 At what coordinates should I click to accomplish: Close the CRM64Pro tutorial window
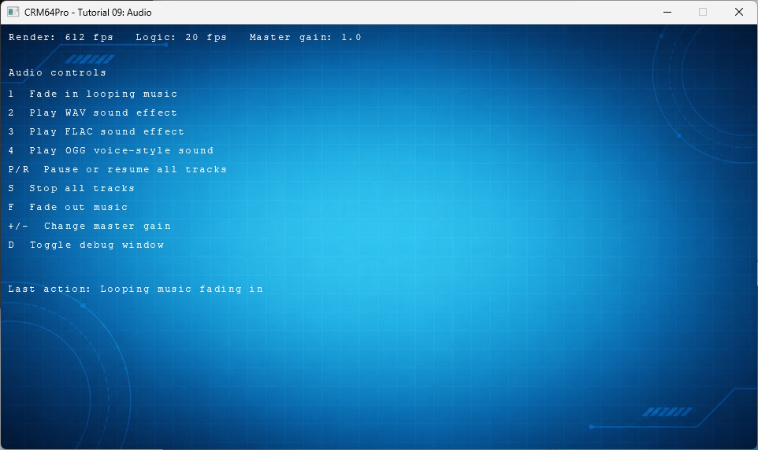coord(738,12)
